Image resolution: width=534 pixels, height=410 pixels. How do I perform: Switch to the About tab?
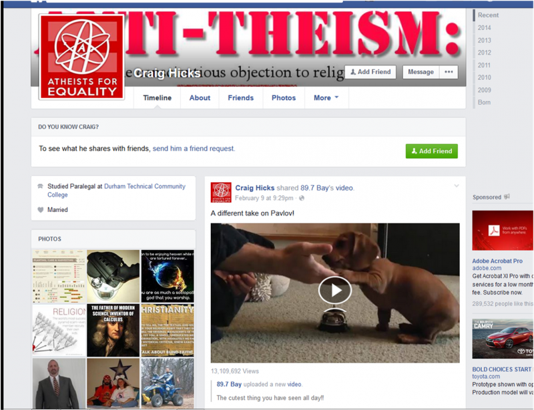(200, 98)
